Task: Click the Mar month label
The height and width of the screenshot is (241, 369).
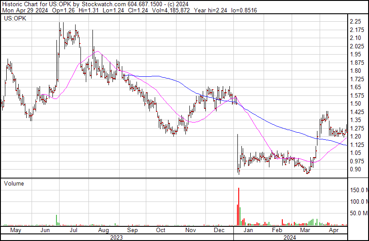Action: (305, 230)
